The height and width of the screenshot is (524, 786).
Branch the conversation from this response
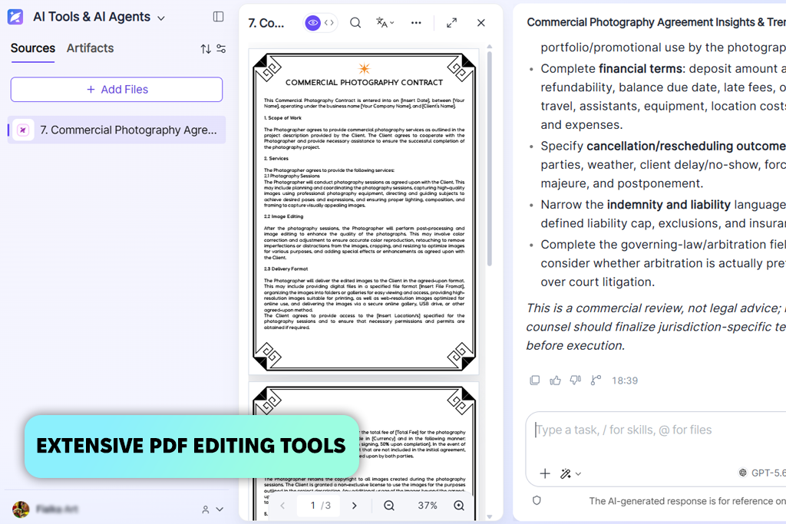coord(596,381)
